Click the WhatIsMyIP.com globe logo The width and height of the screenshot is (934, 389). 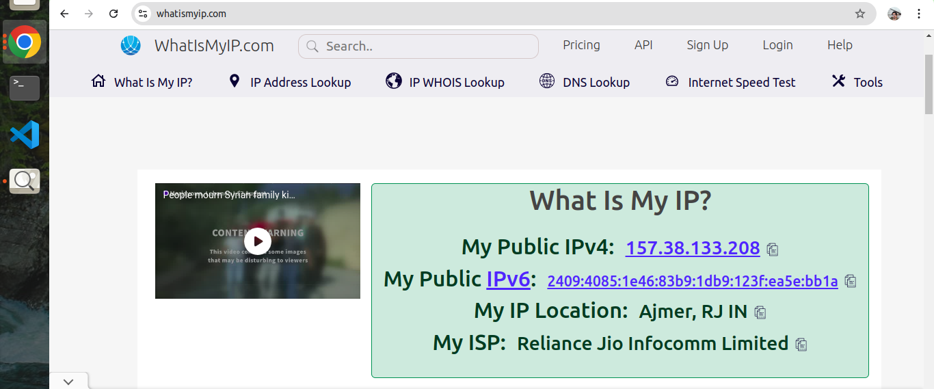[131, 46]
